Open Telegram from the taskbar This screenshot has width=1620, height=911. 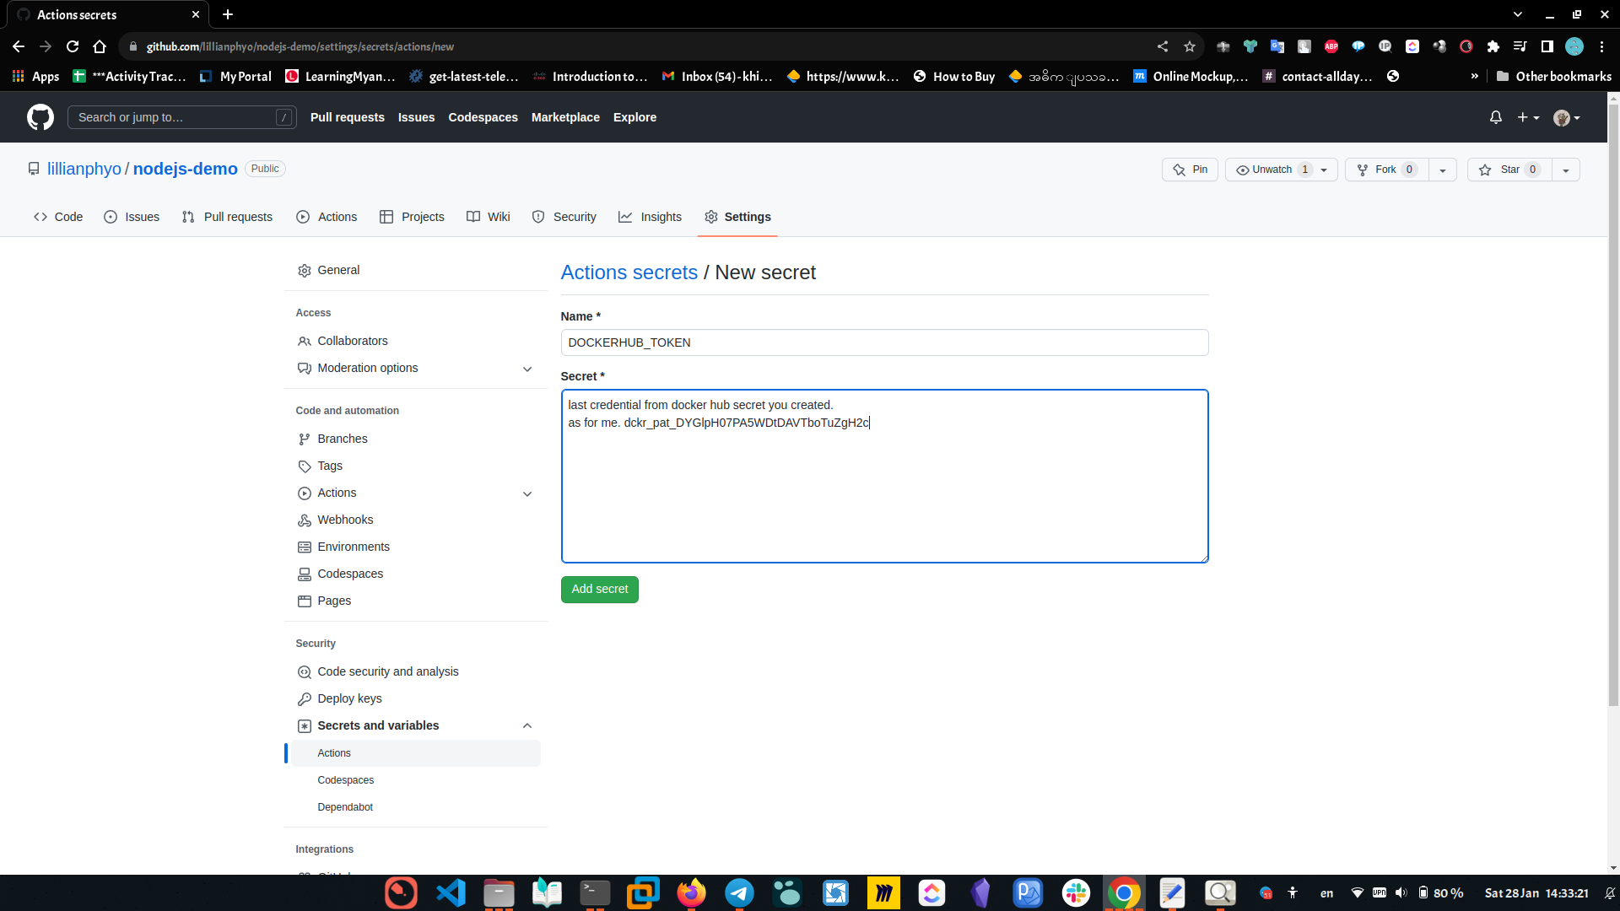739,892
